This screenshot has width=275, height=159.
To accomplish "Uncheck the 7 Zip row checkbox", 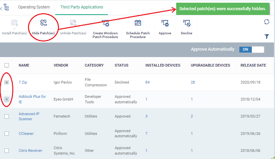I will tap(7, 82).
